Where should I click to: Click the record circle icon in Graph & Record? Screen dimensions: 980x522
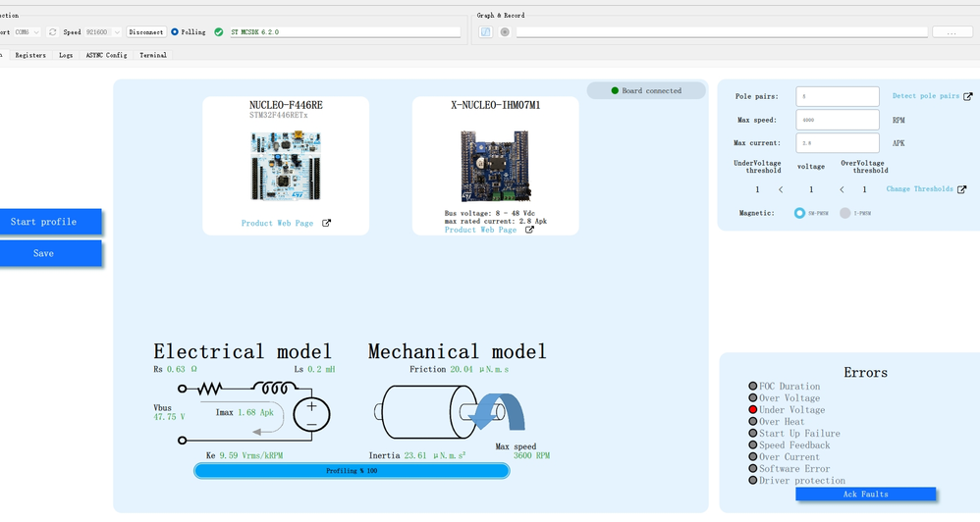point(505,31)
